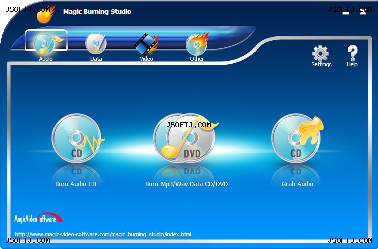Click the Burn Audio CD label

coord(76,184)
